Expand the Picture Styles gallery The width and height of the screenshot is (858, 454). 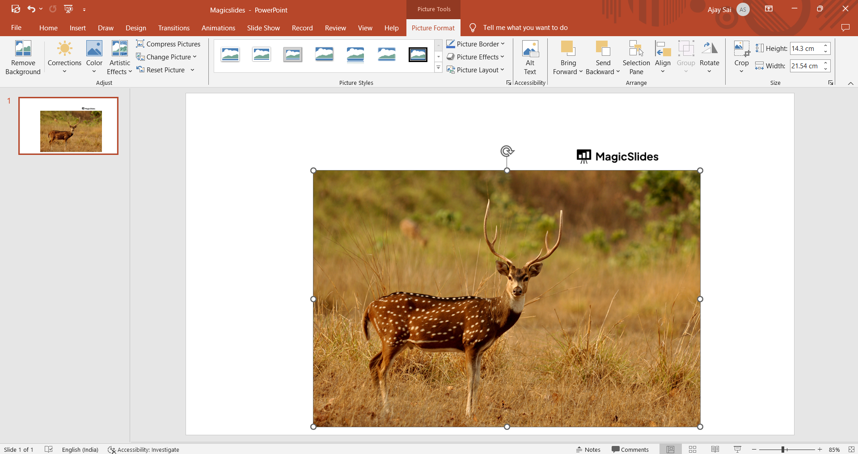point(439,68)
